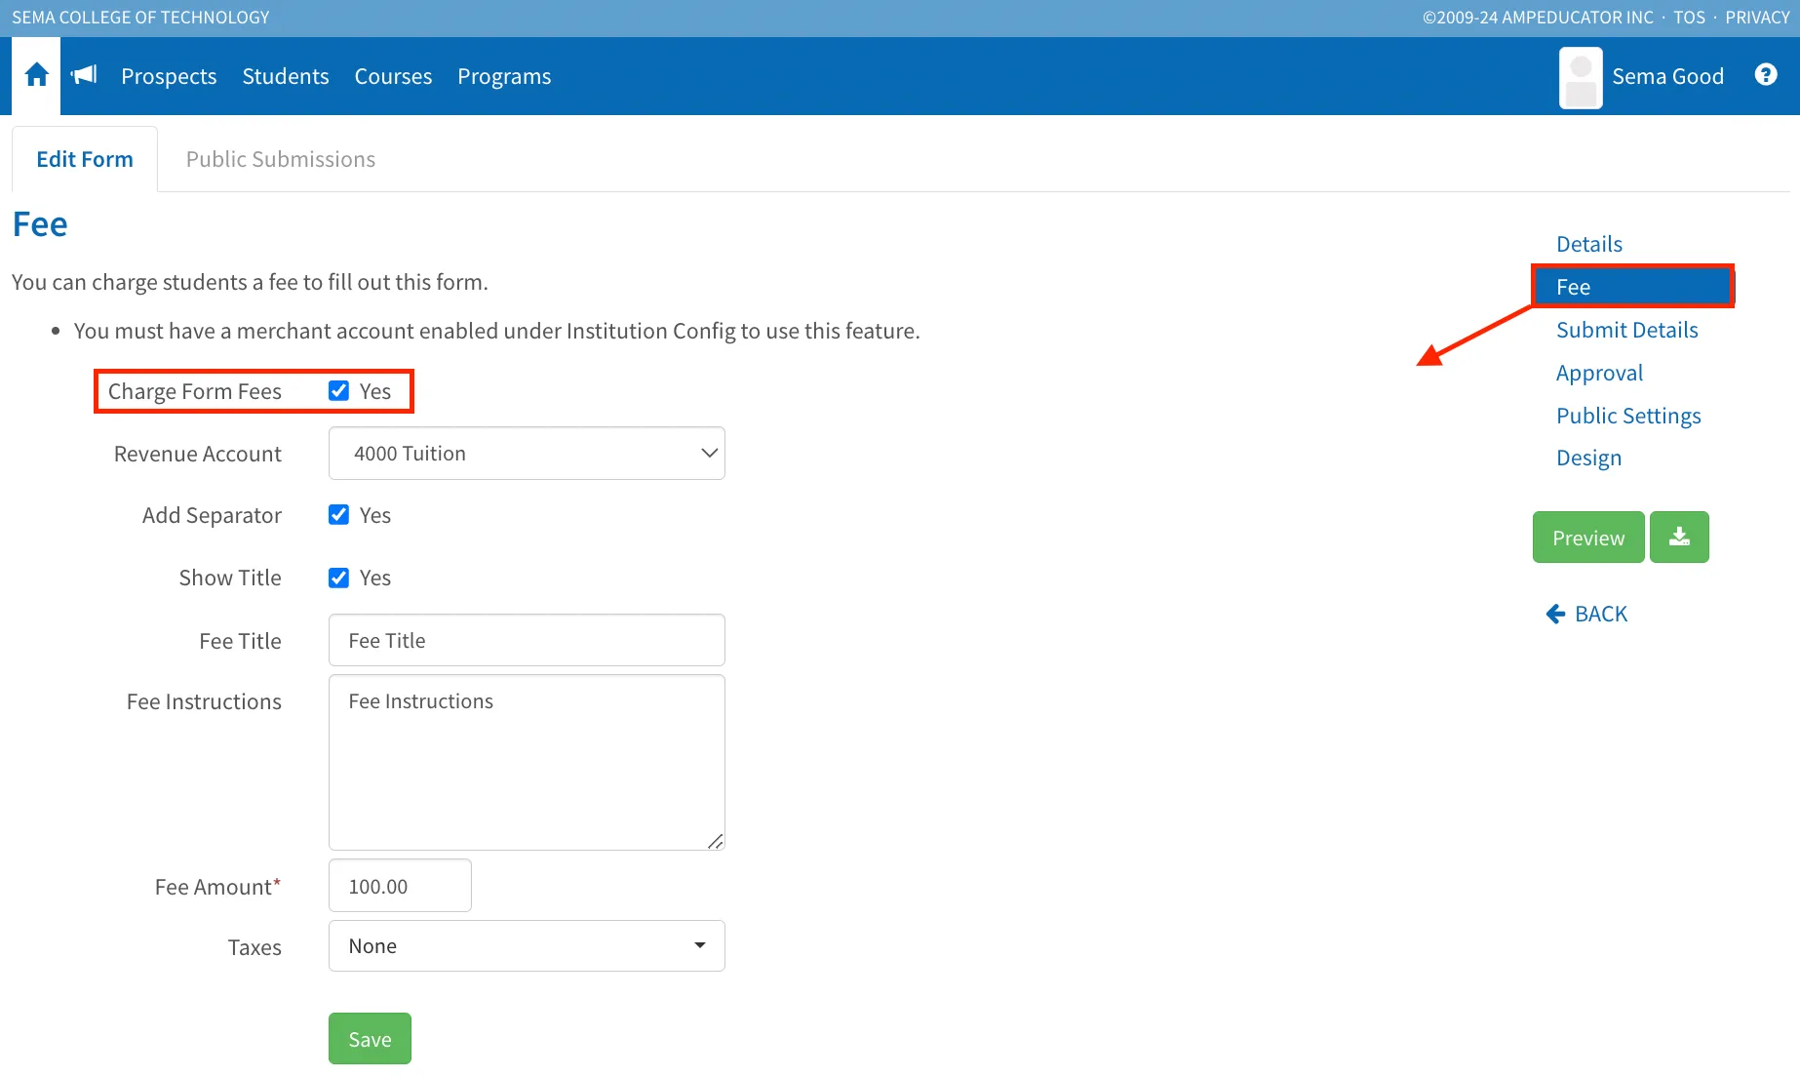Open the Details section link
Image resolution: width=1800 pixels, height=1077 pixels.
(x=1589, y=244)
